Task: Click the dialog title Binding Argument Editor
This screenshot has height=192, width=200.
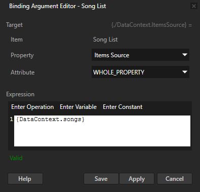Action: point(58,6)
